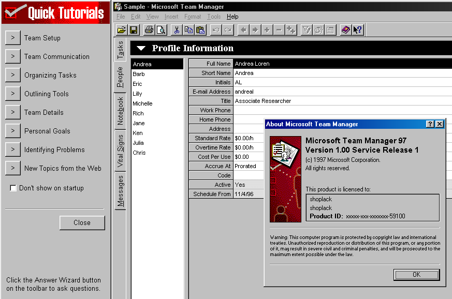
Task: Select Eric in the people list
Action: (157, 84)
